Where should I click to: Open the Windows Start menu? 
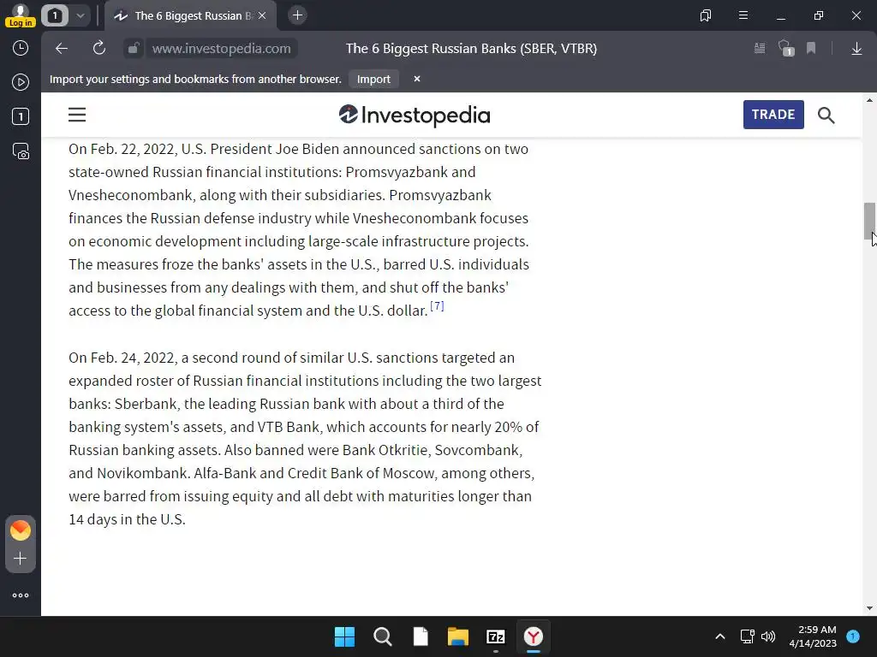tap(344, 636)
